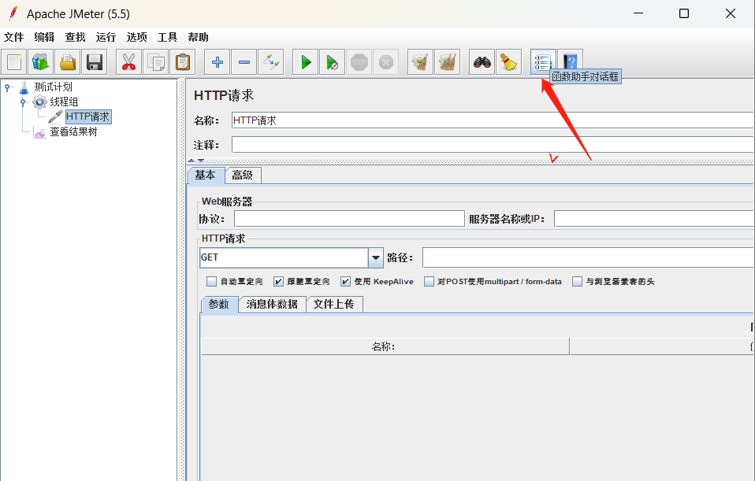The width and height of the screenshot is (755, 481).
Task: Click the Open folder toolbar icon
Action: [x=68, y=62]
